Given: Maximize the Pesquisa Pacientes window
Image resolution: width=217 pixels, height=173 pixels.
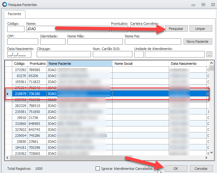Looking at the screenshot, I should [x=203, y=5].
